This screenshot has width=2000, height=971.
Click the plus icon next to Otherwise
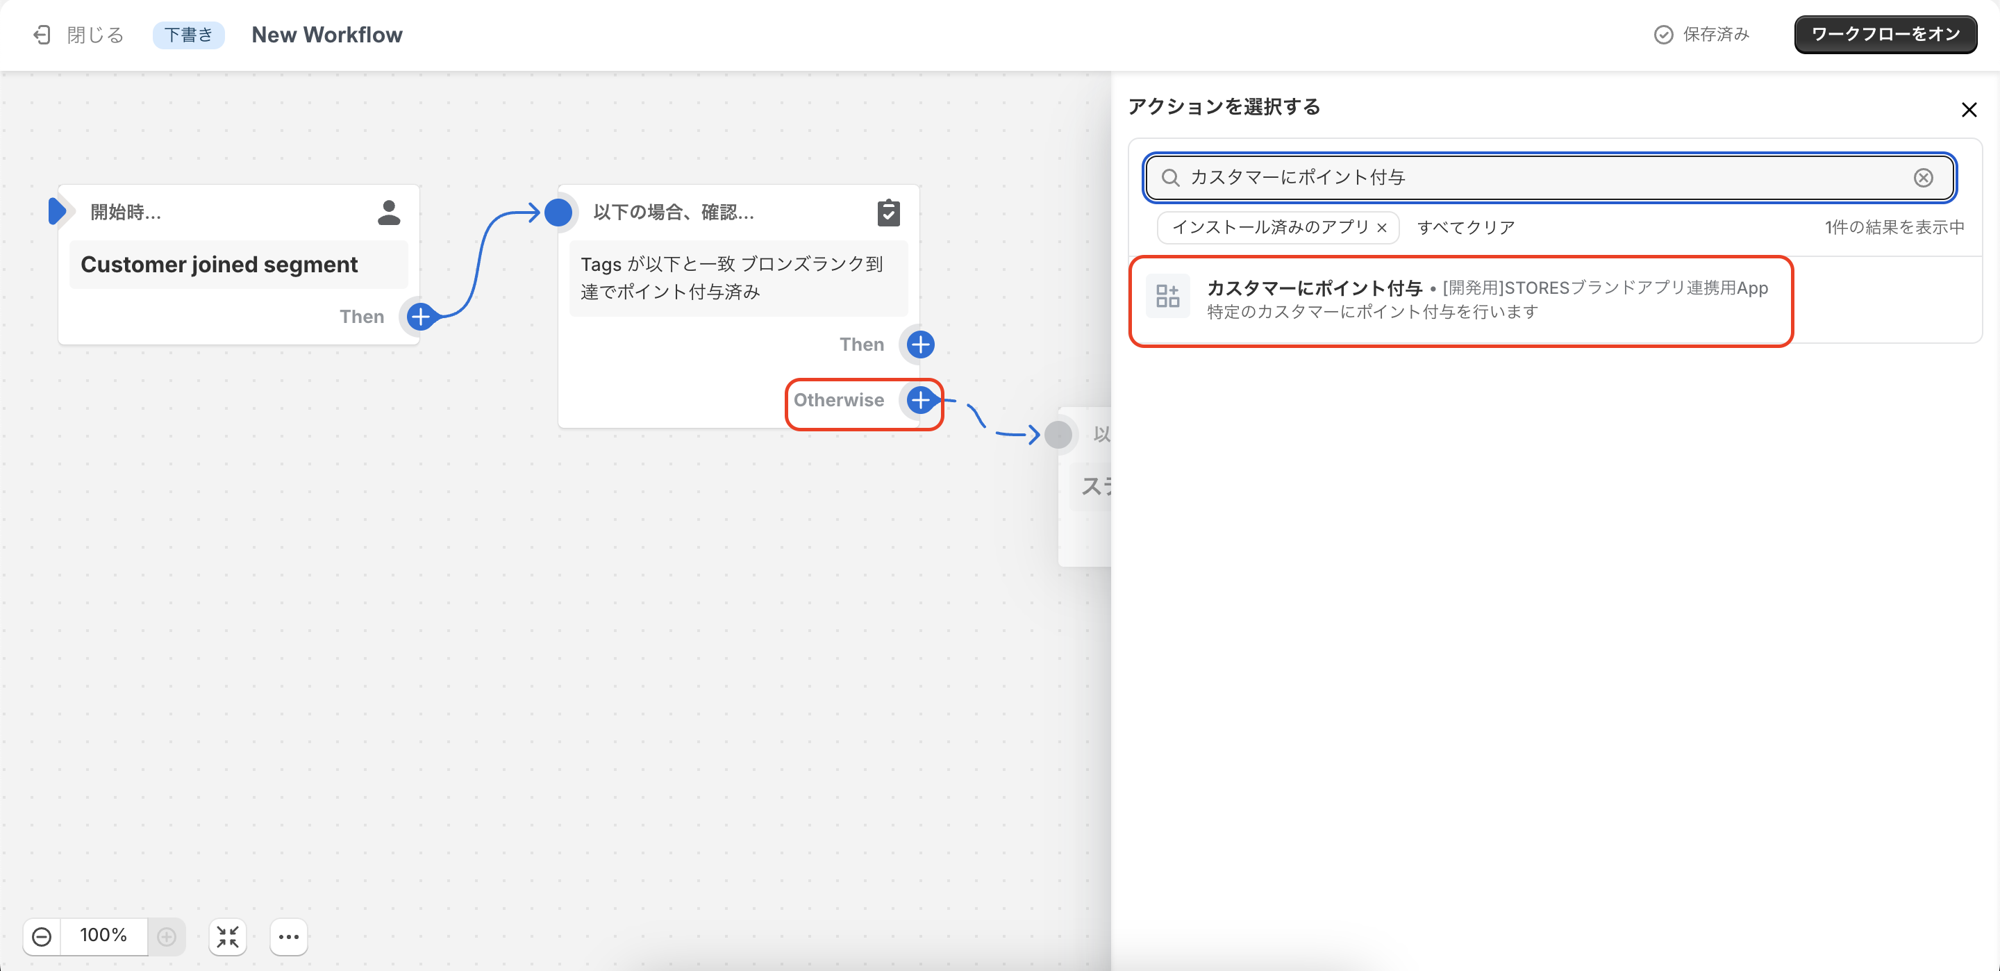(x=920, y=400)
